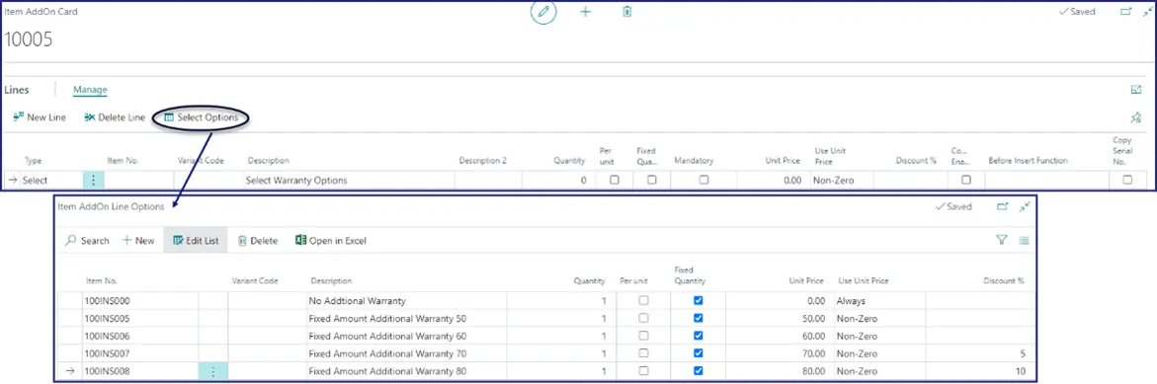Viewport: 1157px width, 384px height.
Task: Uncheck Fixed Quantity for 100INS005 row
Action: click(x=698, y=319)
